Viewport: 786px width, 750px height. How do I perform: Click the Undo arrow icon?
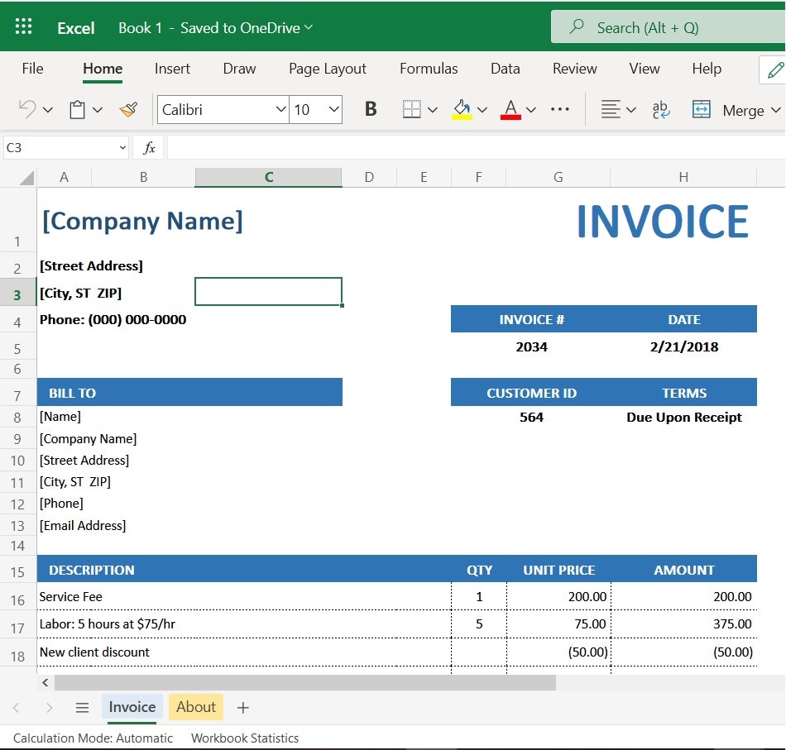point(27,109)
